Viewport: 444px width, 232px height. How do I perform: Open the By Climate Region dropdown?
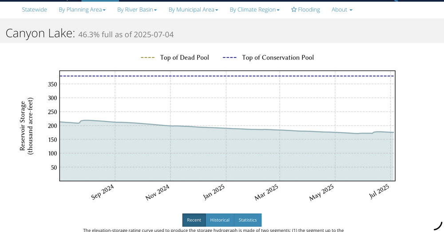254,10
